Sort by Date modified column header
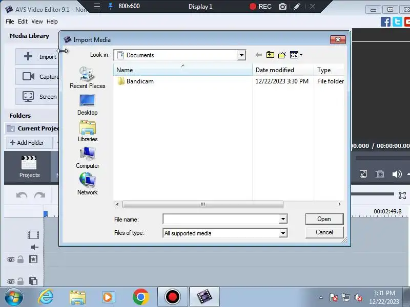The width and height of the screenshot is (410, 307). pyautogui.click(x=283, y=70)
